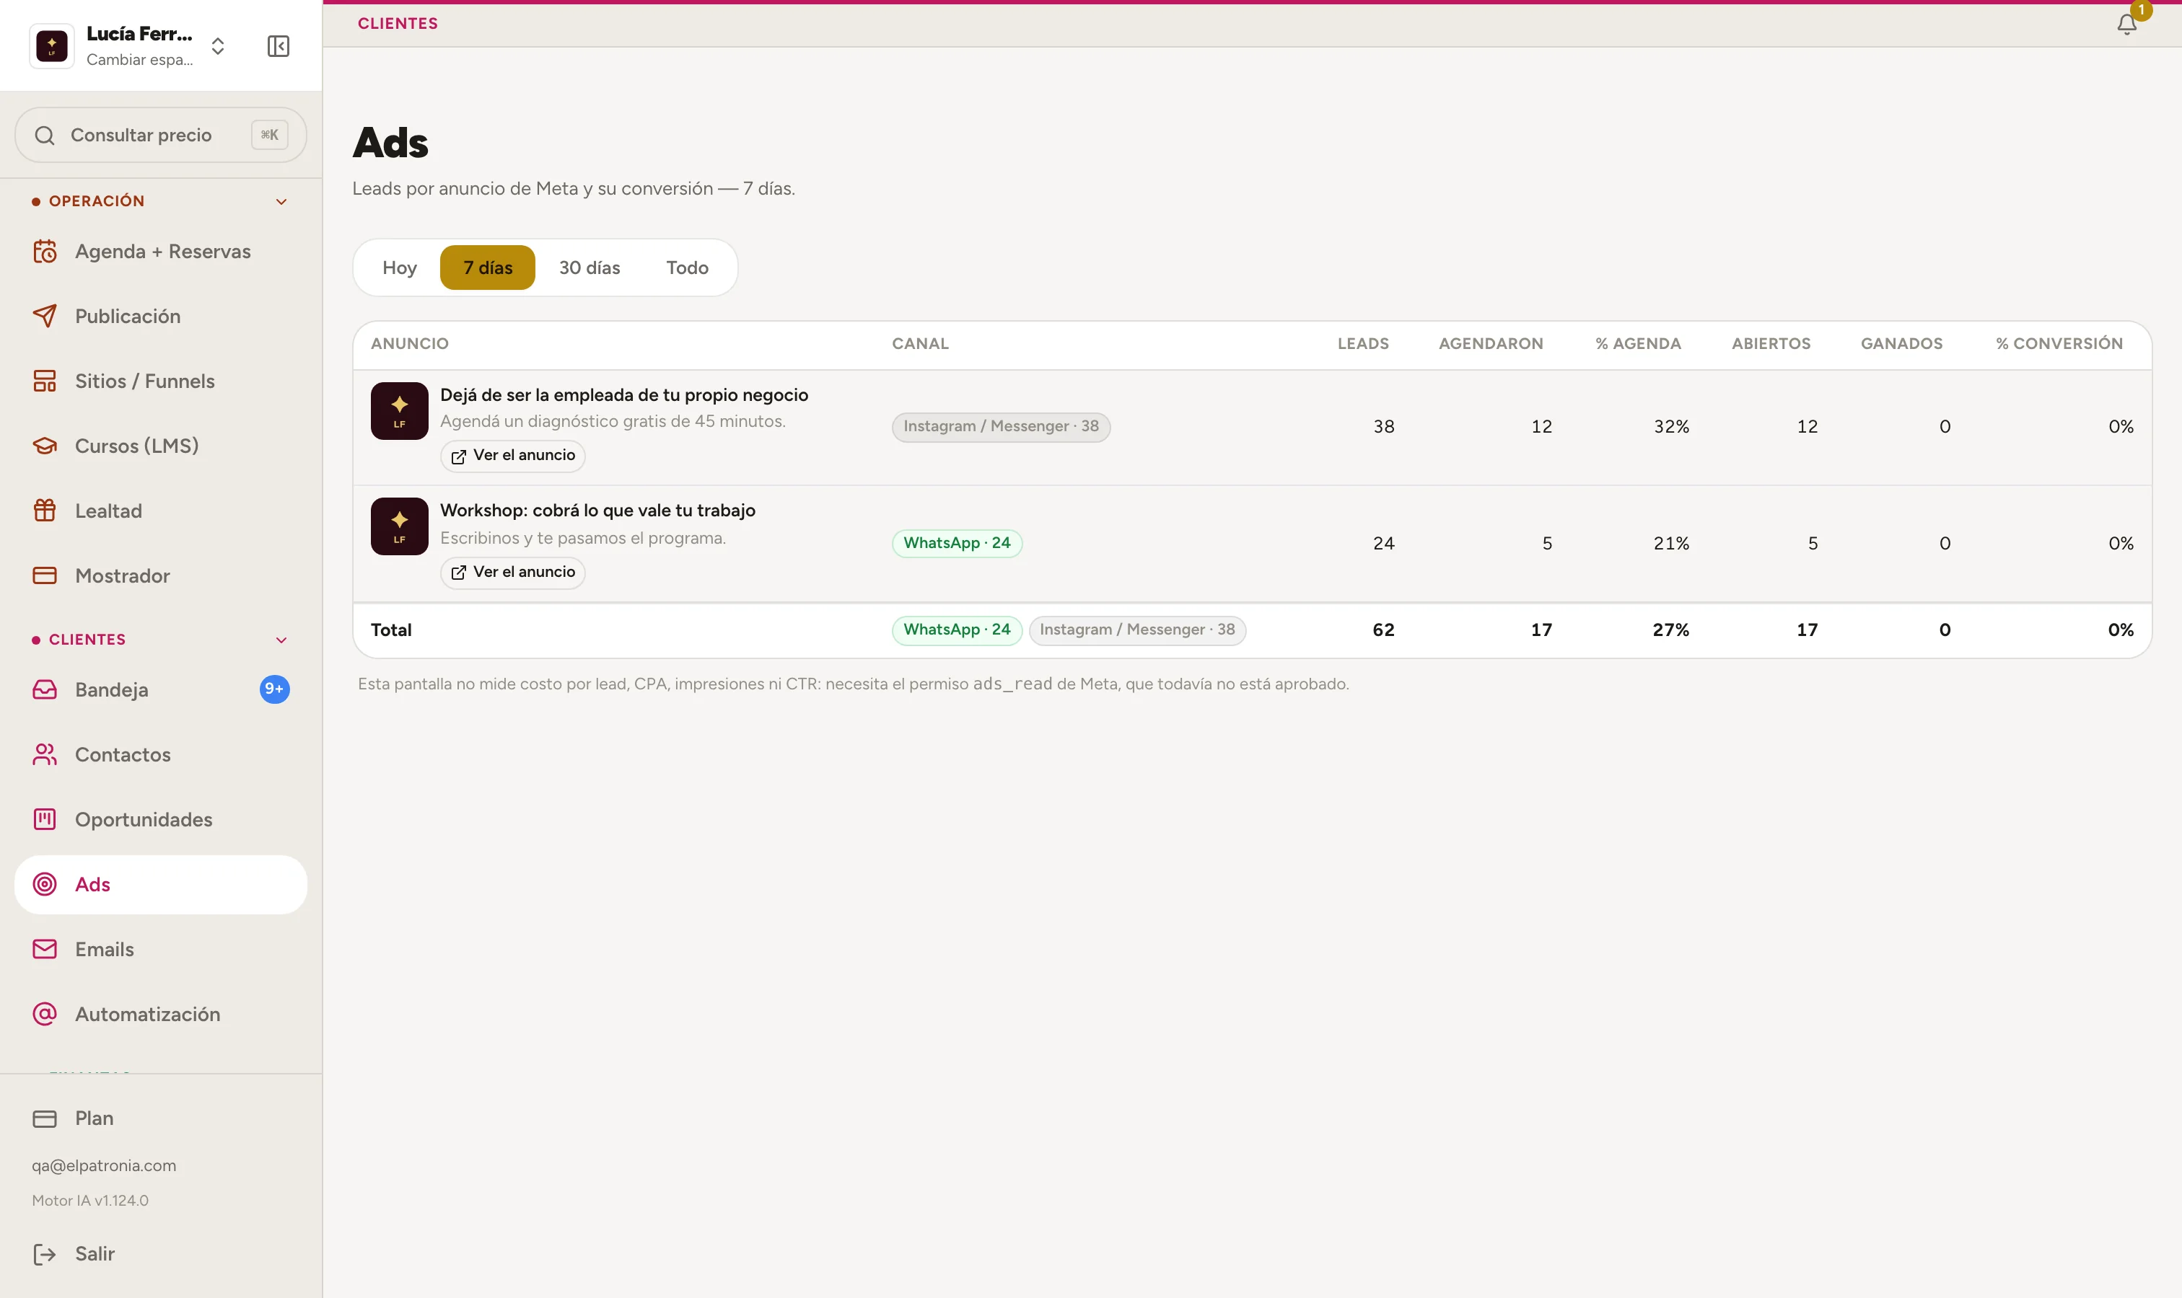Click WhatsApp · 24 chip in Workshop row
Screen dimensions: 2182x1298
[957, 543]
